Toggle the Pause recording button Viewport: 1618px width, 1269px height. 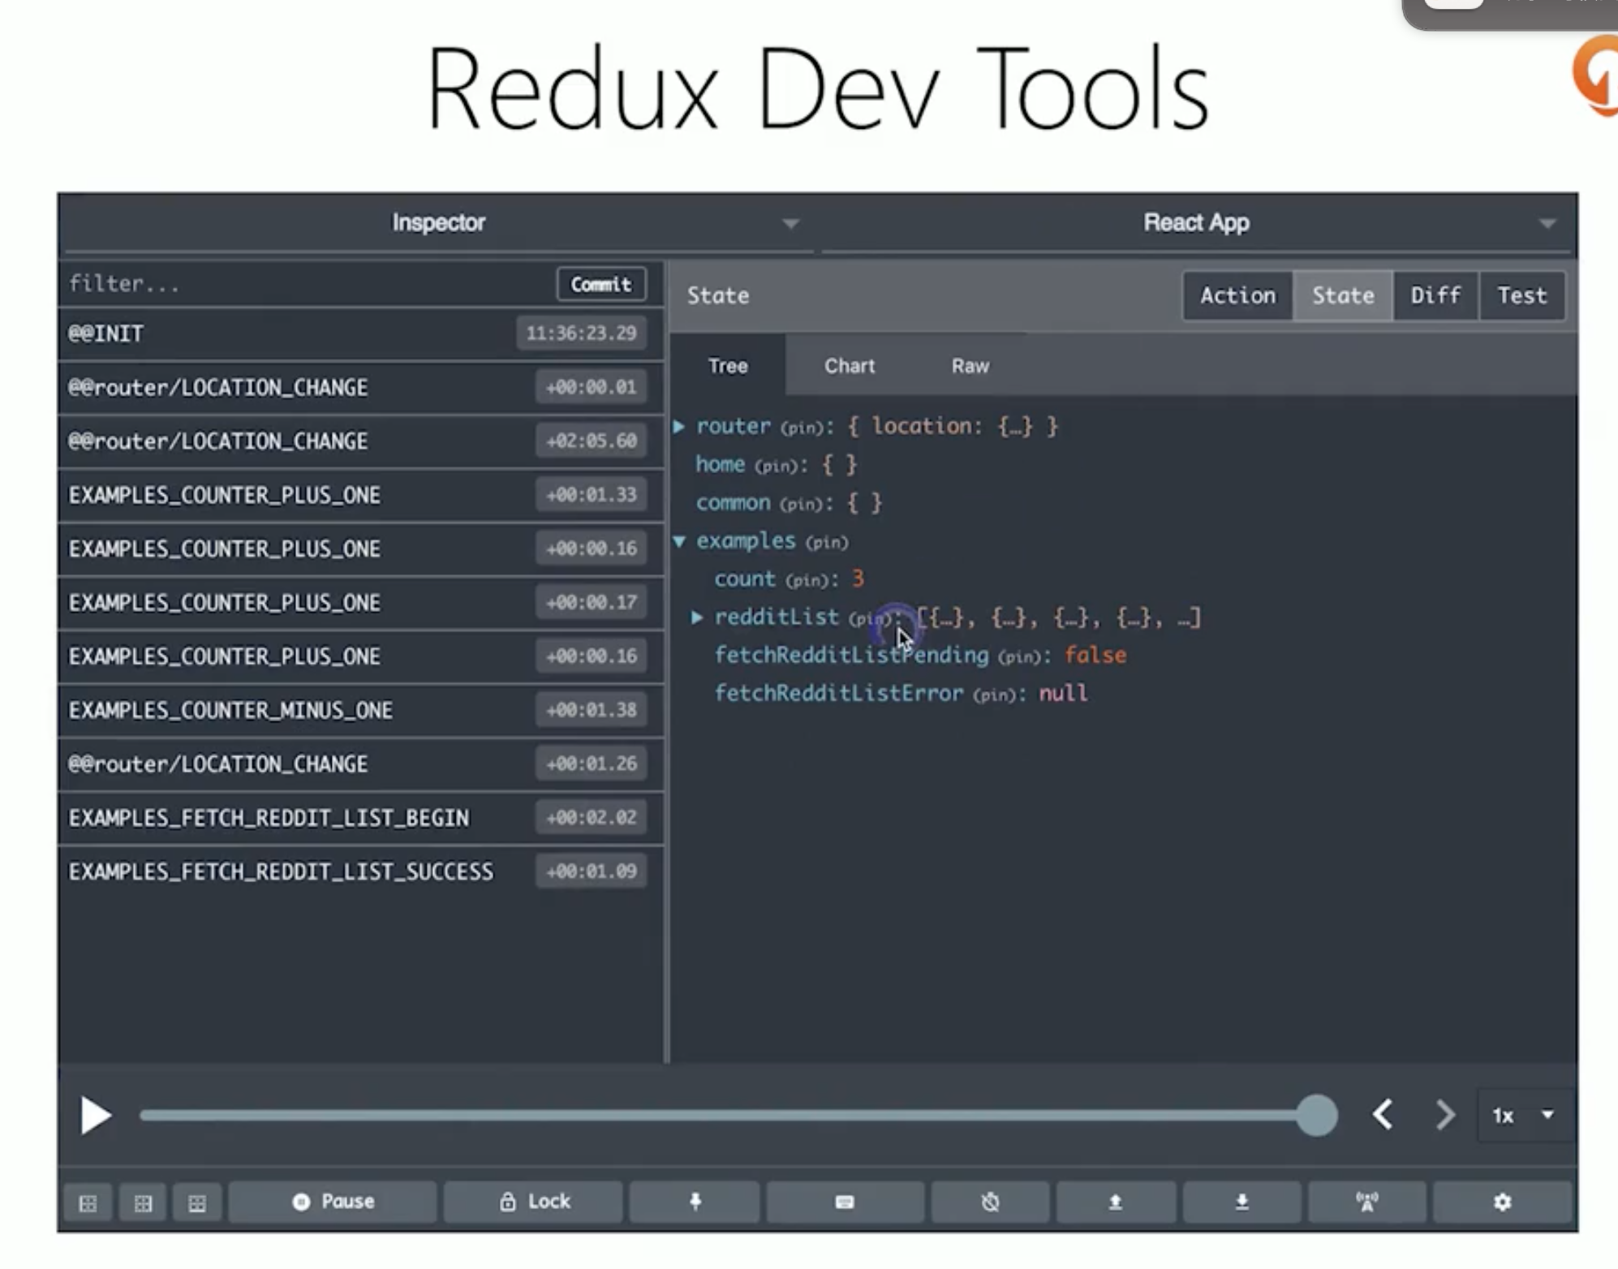coord(333,1202)
